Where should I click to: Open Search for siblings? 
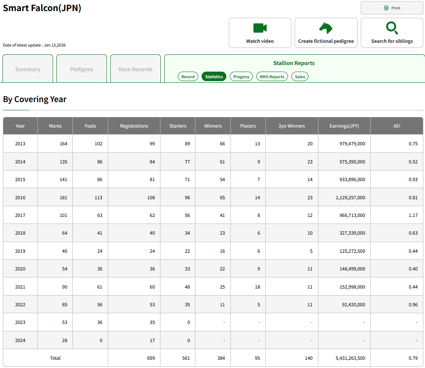pyautogui.click(x=392, y=33)
